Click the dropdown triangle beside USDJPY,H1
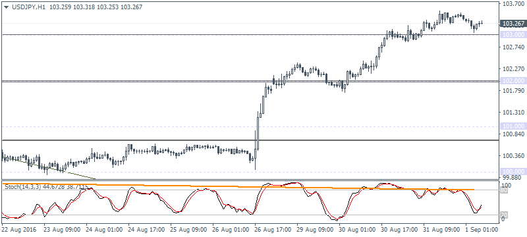The width and height of the screenshot is (527, 237). coord(6,7)
